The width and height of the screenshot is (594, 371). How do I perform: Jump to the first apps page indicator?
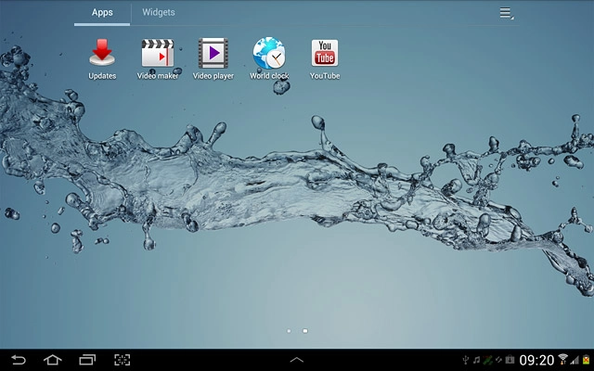click(289, 330)
